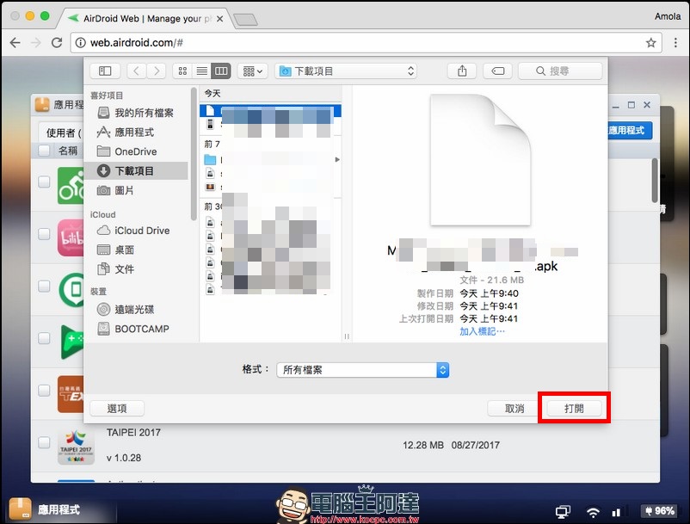
Task: Select 文件 in the sidebar
Action: [x=137, y=268]
